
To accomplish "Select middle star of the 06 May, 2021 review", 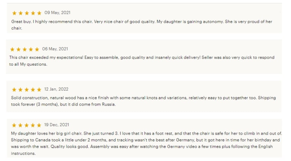I will 25,49.
